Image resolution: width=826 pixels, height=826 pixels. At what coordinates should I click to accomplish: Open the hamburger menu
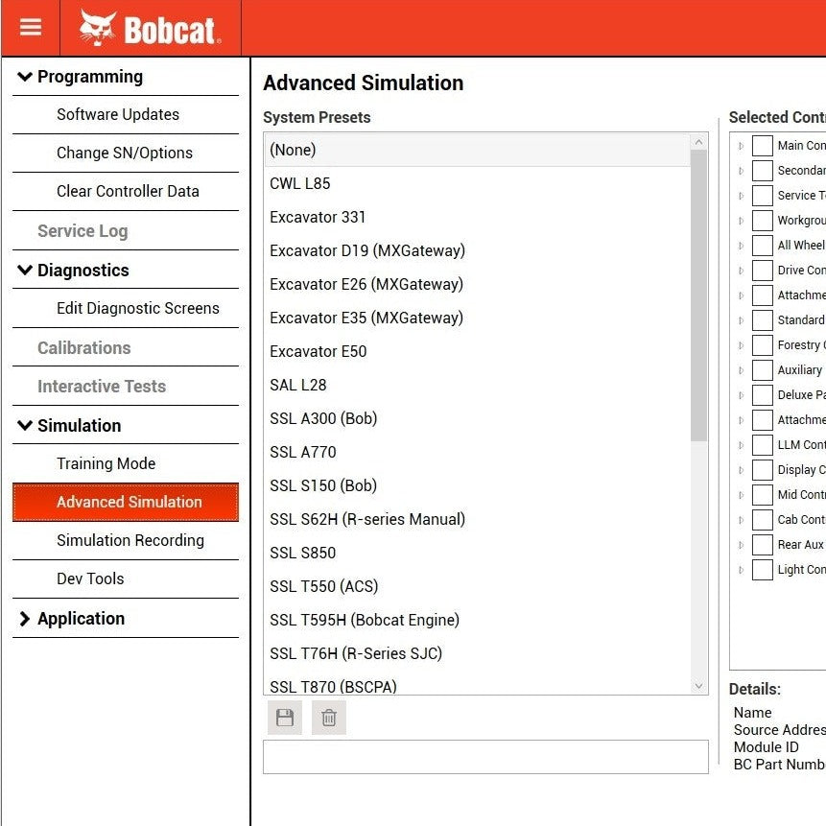pyautogui.click(x=31, y=28)
